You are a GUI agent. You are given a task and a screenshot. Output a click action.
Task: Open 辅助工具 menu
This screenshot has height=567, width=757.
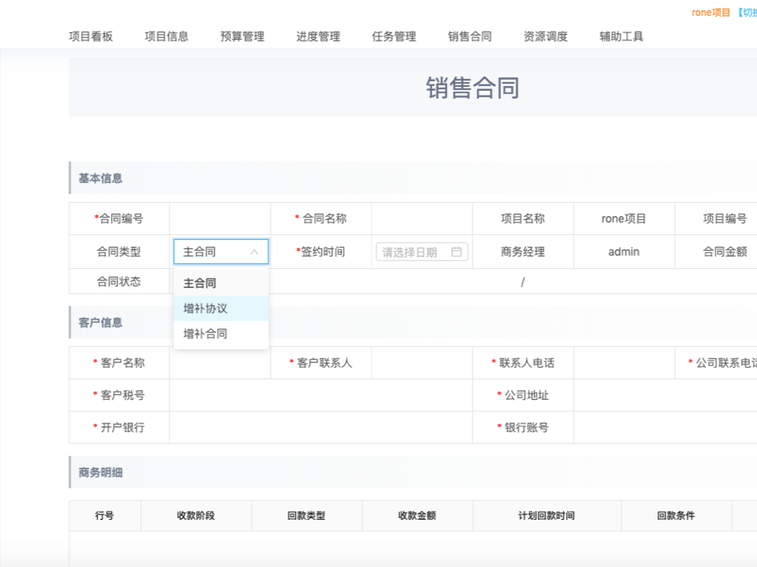tap(621, 36)
